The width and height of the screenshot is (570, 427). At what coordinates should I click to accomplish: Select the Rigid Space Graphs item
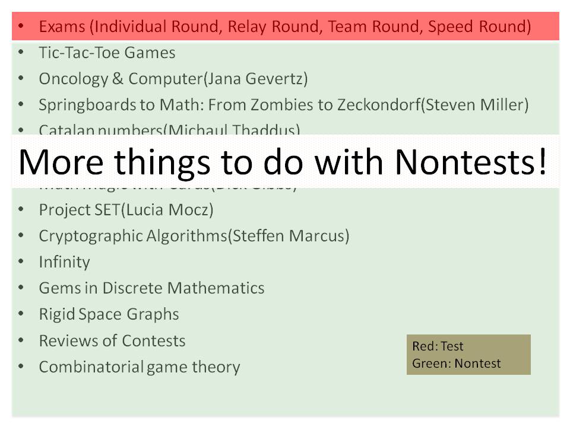pyautogui.click(x=109, y=314)
